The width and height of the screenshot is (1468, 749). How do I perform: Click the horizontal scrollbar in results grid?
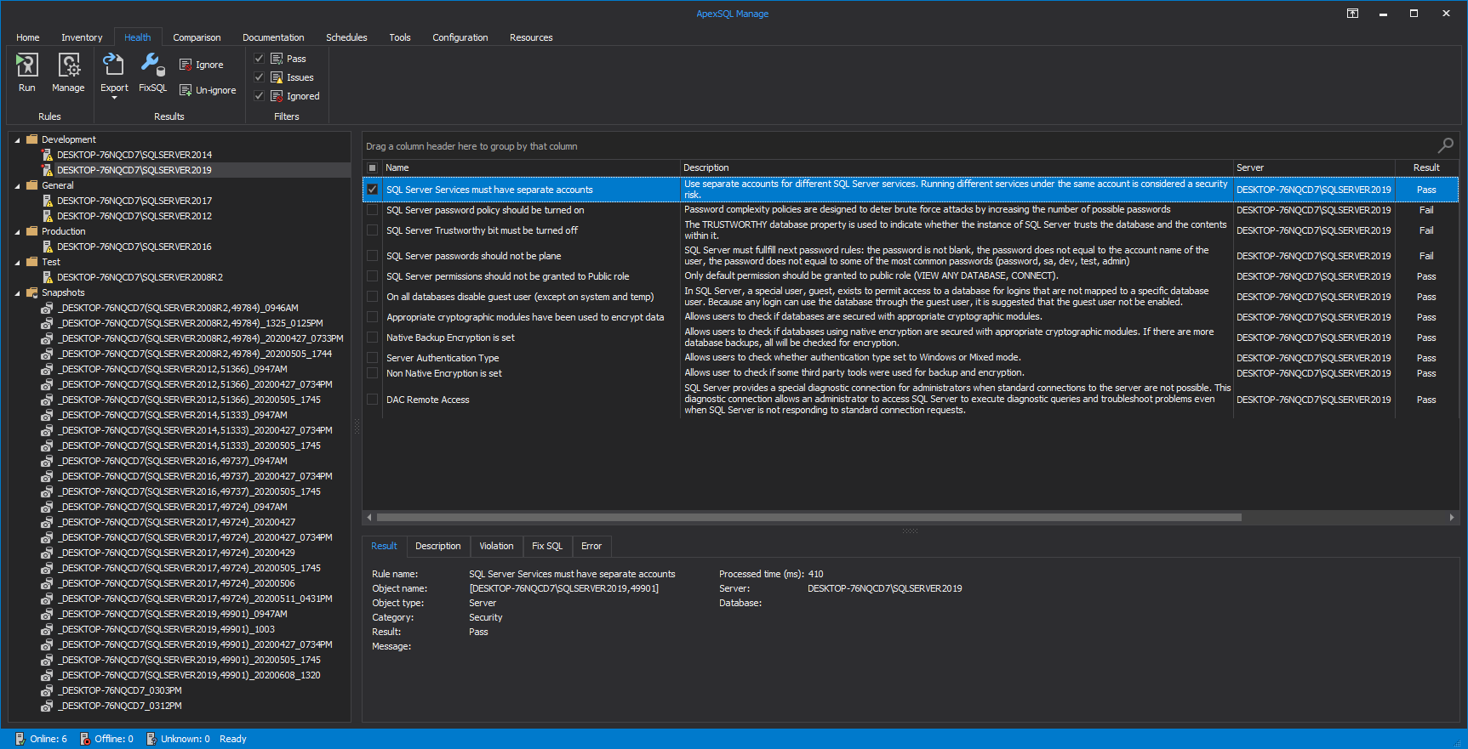[x=808, y=517]
